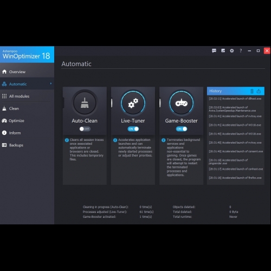Open Live-Tuner card's left edge handle
The width and height of the screenshot is (271, 271).
[x=112, y=103]
